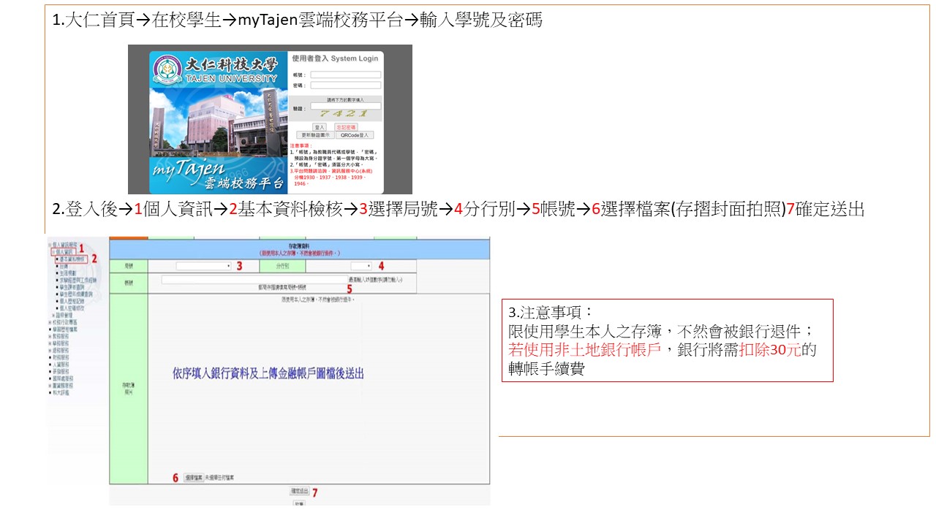This screenshot has height=526, width=936.
Task: Click the 未選擇任何檔案 text beside file chooser
Action: coord(221,478)
